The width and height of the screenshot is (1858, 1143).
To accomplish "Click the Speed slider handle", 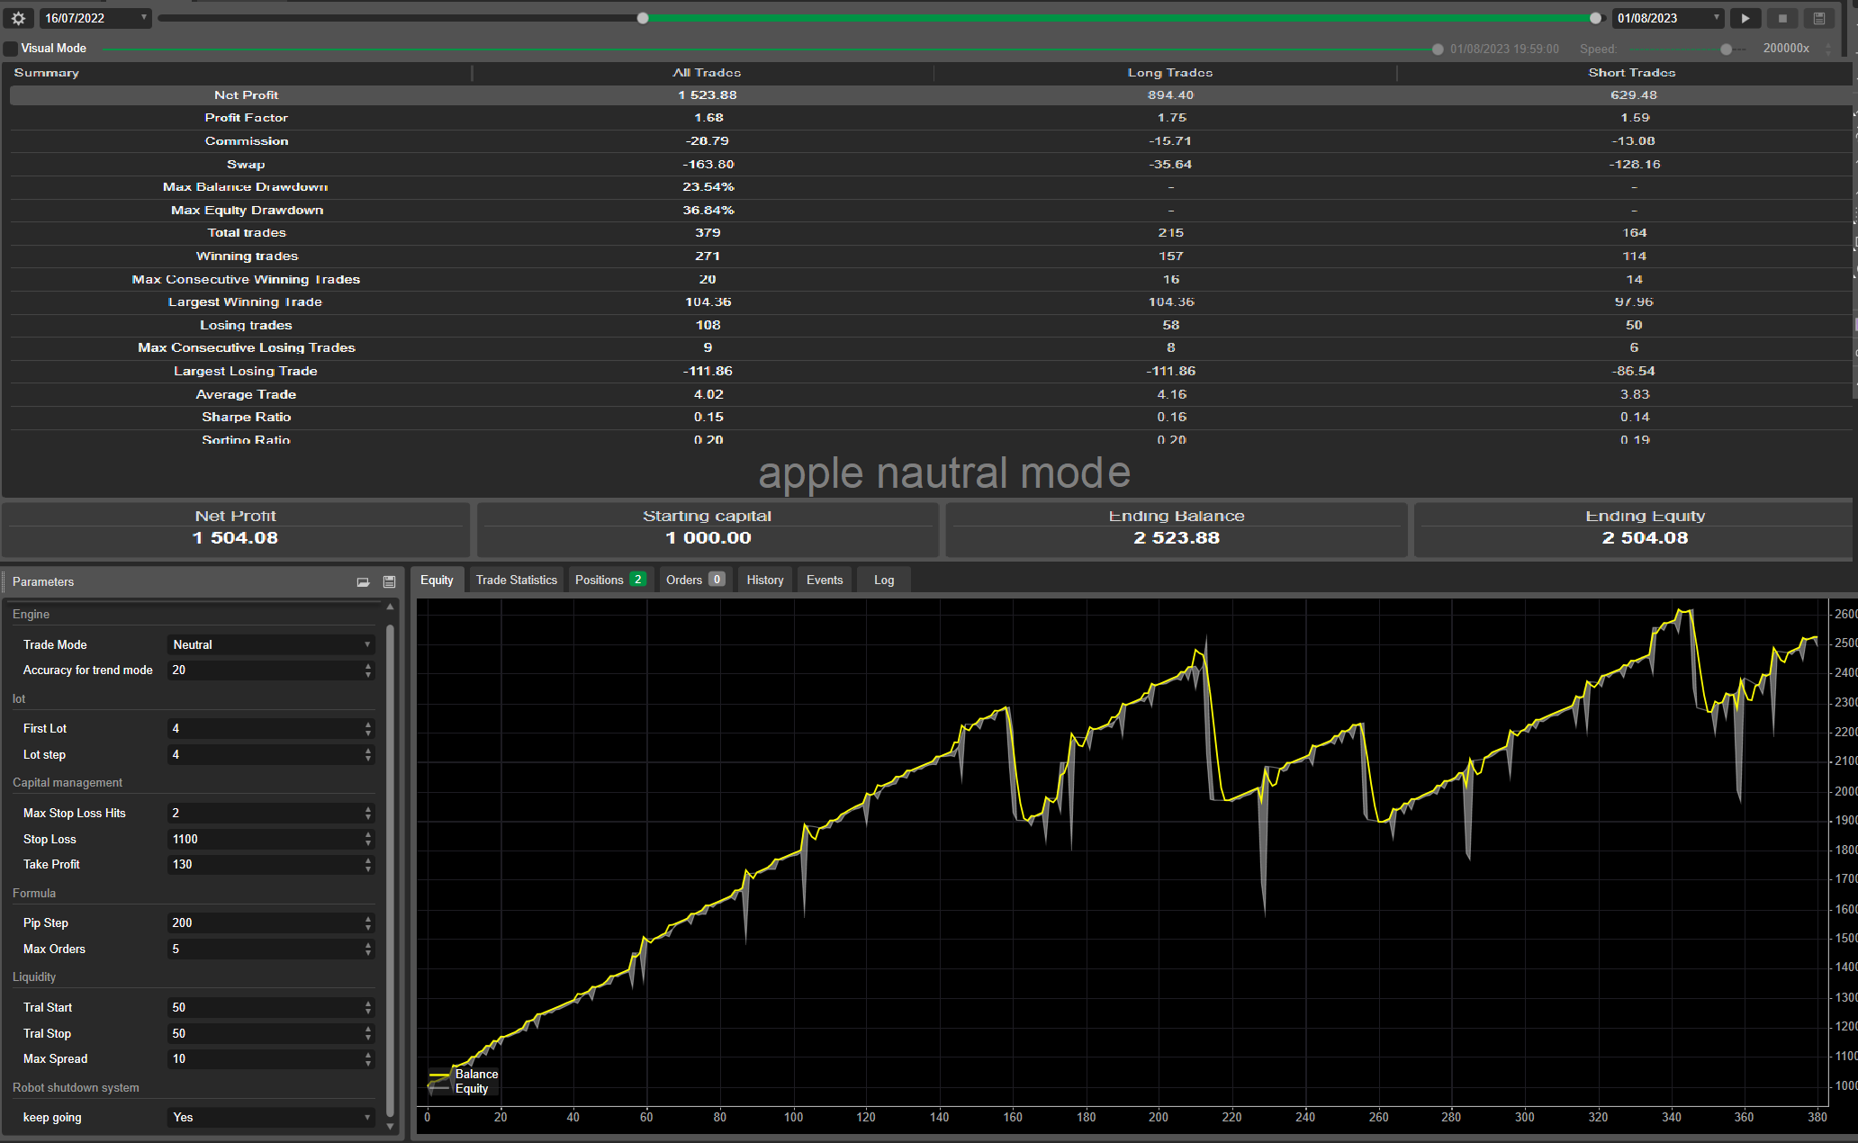I will (1726, 49).
